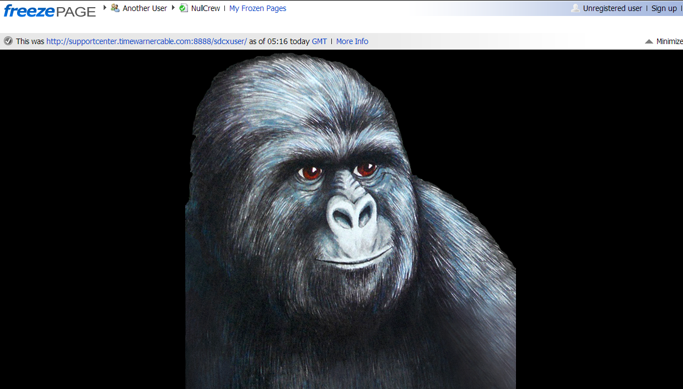Click the freezePAGE logo
The height and width of the screenshot is (389, 683).
click(50, 10)
